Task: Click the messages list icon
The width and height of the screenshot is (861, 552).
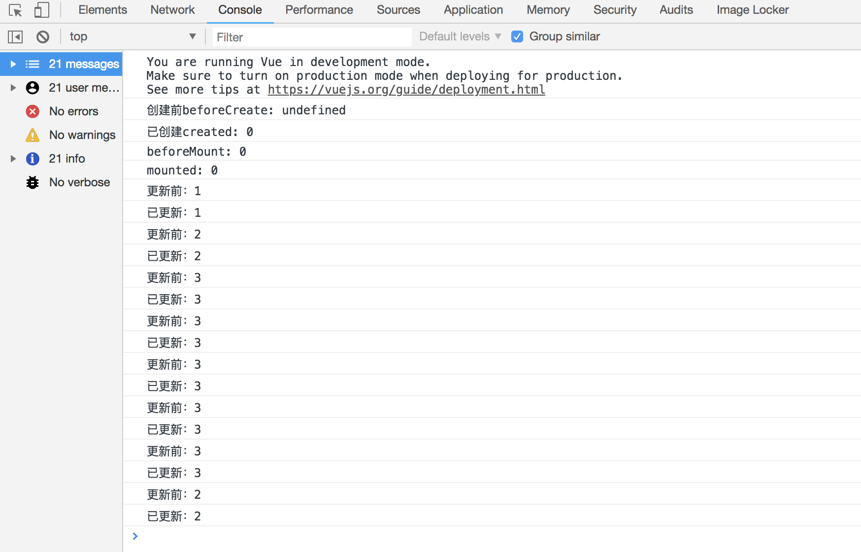Action: pyautogui.click(x=33, y=64)
